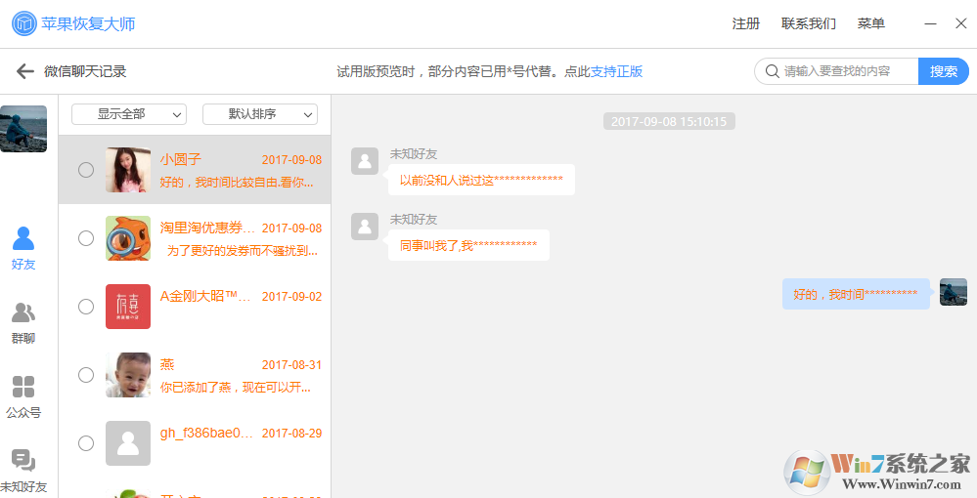Click the 以前没和人说过 message bubble
The height and width of the screenshot is (498, 977).
(x=481, y=180)
